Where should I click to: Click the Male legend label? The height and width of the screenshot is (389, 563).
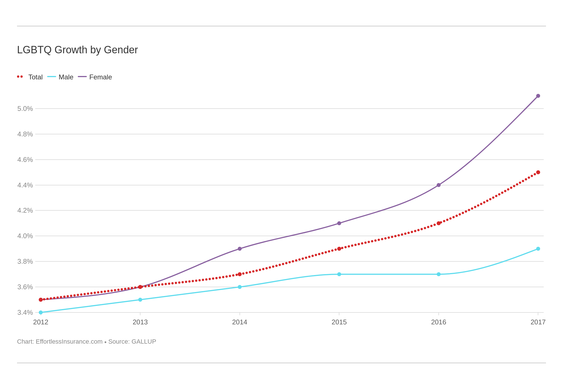click(x=66, y=77)
